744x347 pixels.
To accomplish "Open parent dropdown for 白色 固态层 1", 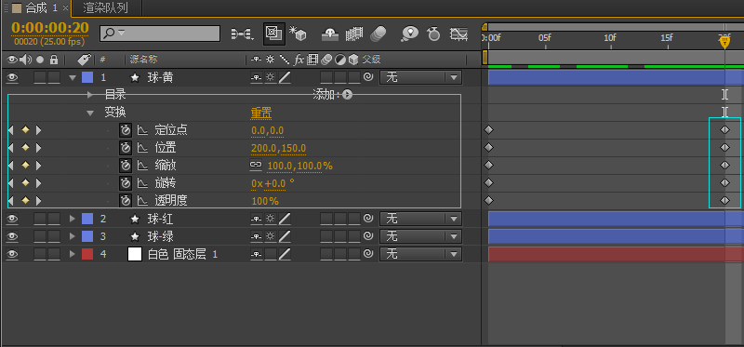I will (420, 254).
